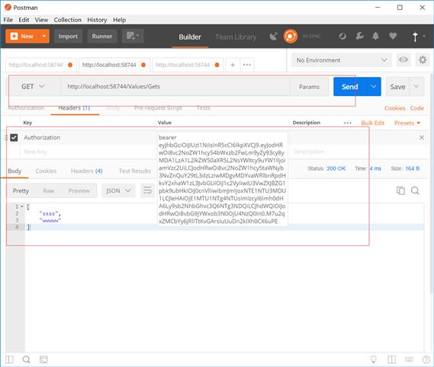Remove Authorization header row with X
The height and width of the screenshot is (367, 434).
(422, 137)
